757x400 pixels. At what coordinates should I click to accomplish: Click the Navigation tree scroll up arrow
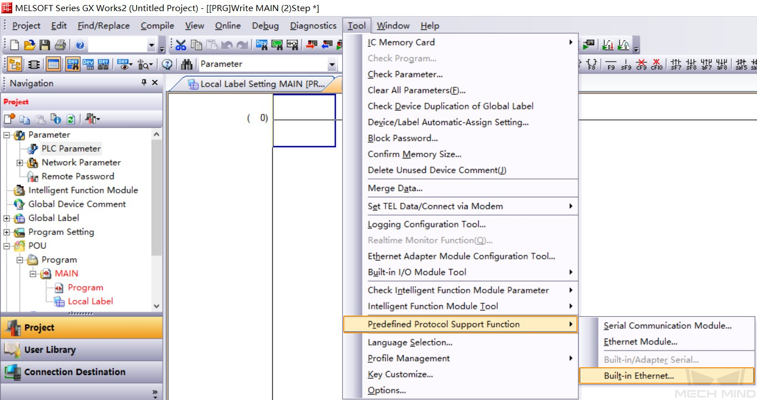(x=156, y=135)
